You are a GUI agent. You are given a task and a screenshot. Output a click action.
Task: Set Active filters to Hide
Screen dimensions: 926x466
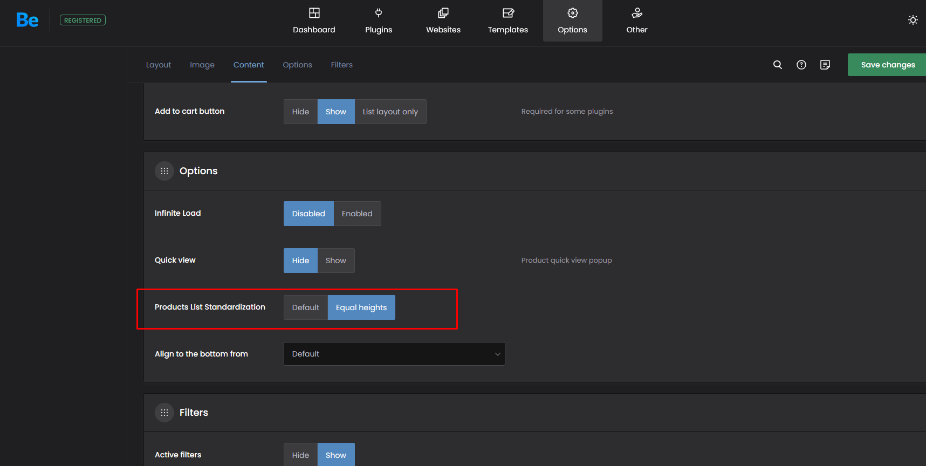click(300, 455)
